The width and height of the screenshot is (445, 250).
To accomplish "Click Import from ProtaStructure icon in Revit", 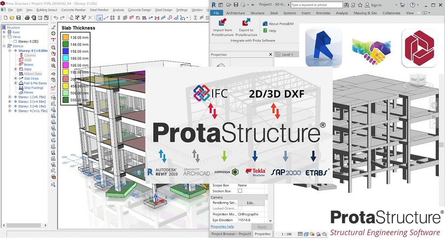I will pos(223,22).
